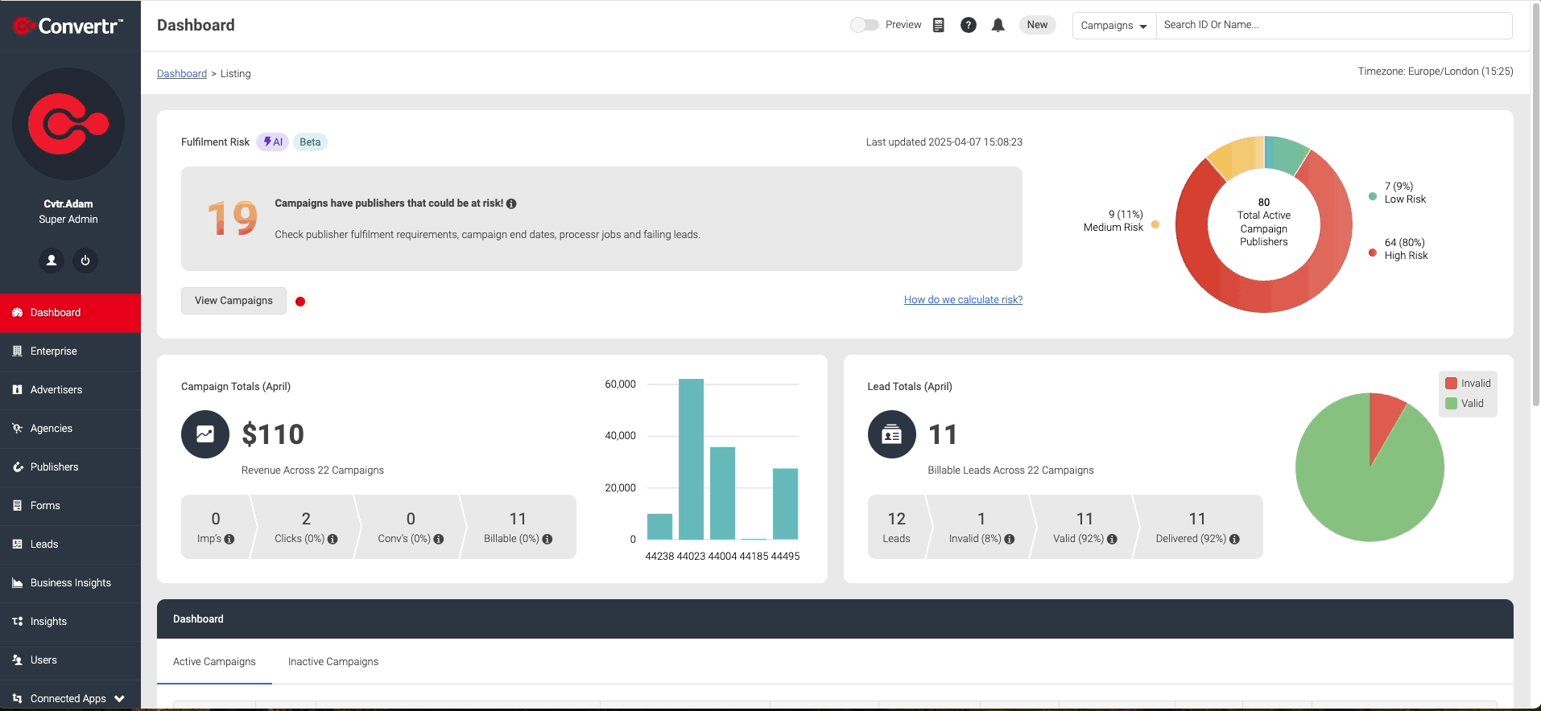
Task: Click the info icon next to Billable (0%)
Action: pos(547,539)
